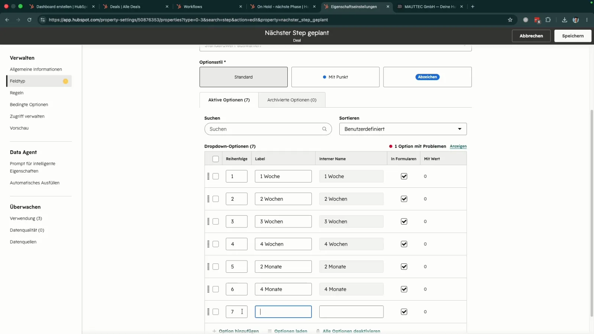Click the Abbrechen button
Image resolution: width=594 pixels, height=334 pixels.
(531, 36)
